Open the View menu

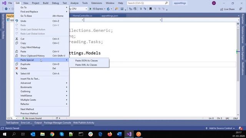click(x=26, y=3)
